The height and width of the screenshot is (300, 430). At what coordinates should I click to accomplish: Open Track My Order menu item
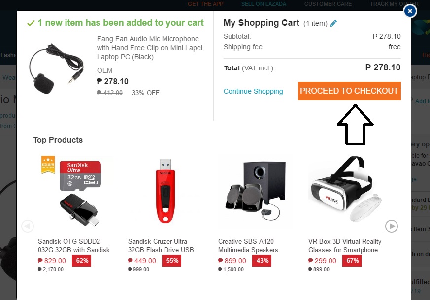387,4
